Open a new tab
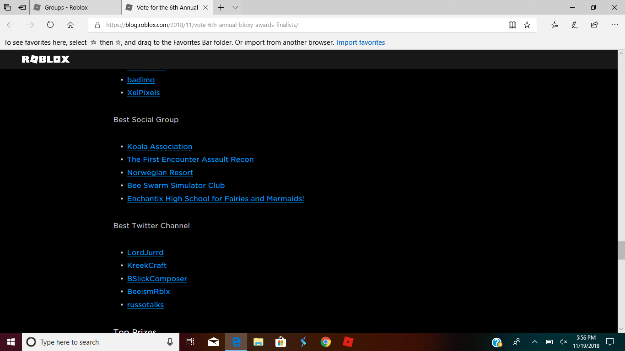This screenshot has height=351, width=625. 221,7
